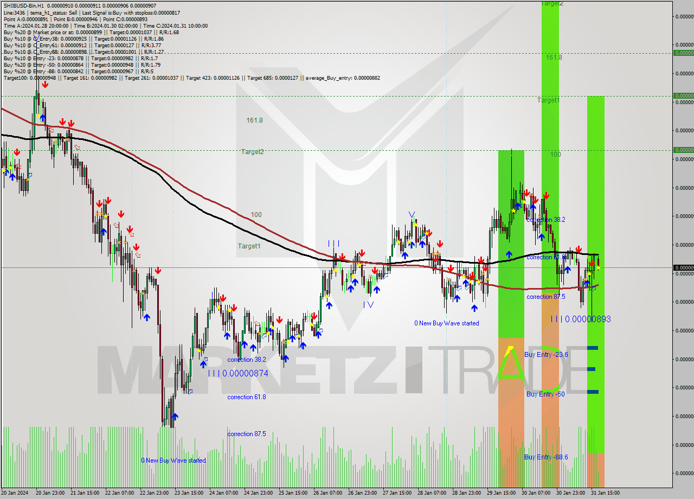The height and width of the screenshot is (499, 694).
Task: Select the 'Buy %10 @ C_Entry38' line
Action: pos(83,39)
